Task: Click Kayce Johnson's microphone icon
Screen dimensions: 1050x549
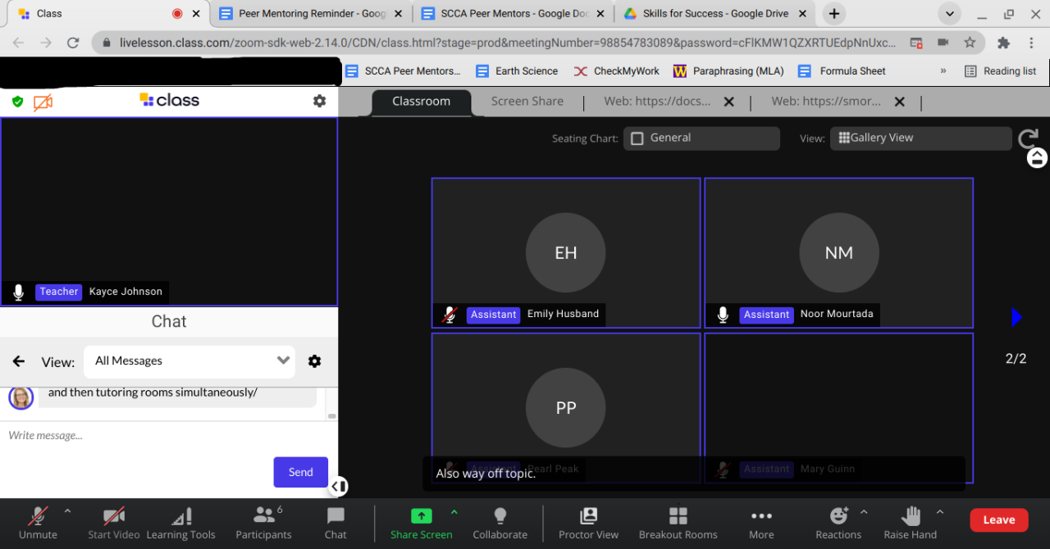Action: pyautogui.click(x=18, y=292)
